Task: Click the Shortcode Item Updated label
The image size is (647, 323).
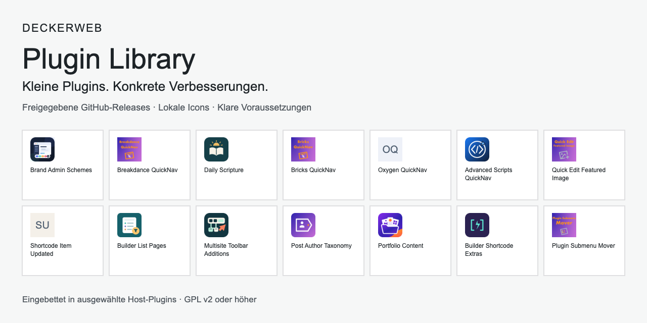Action: point(51,250)
